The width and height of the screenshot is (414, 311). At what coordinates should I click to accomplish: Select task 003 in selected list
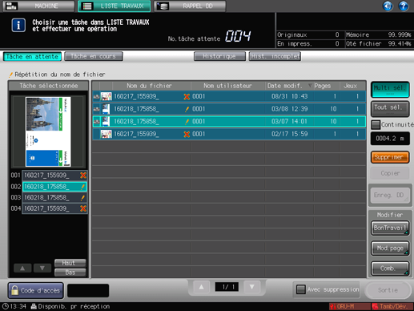[54, 197]
